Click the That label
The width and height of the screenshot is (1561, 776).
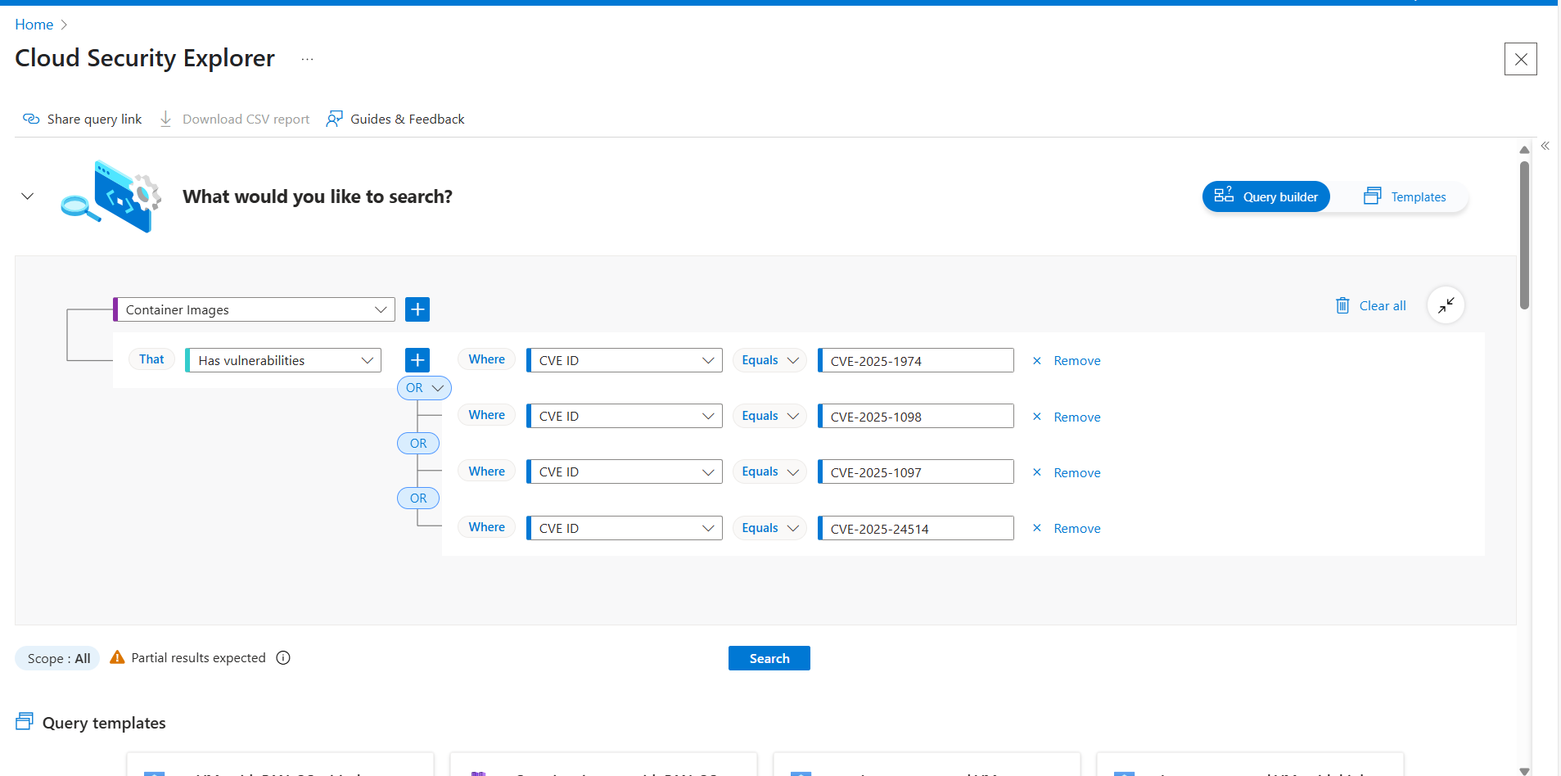click(x=151, y=359)
